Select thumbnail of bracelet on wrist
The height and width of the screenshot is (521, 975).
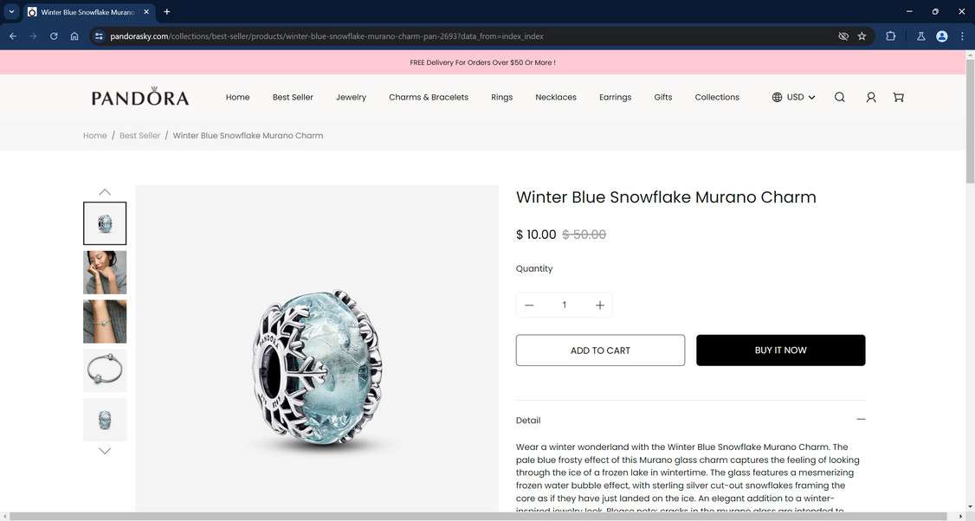click(105, 321)
